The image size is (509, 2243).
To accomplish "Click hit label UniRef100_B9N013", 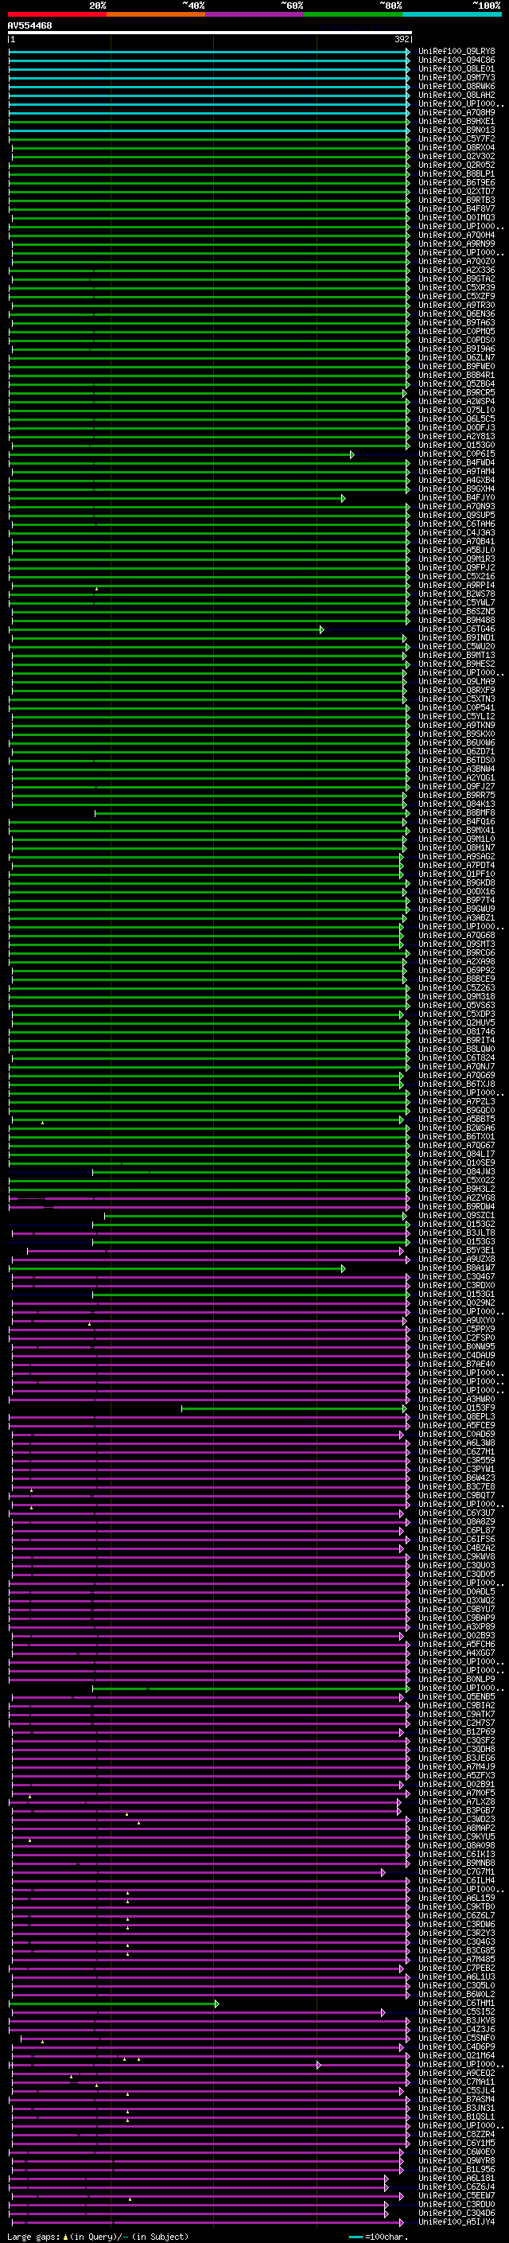I will click(x=457, y=130).
